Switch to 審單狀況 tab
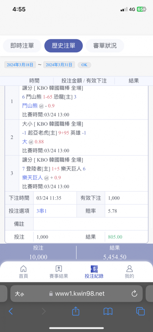This screenshot has height=332, width=153. tap(105, 46)
